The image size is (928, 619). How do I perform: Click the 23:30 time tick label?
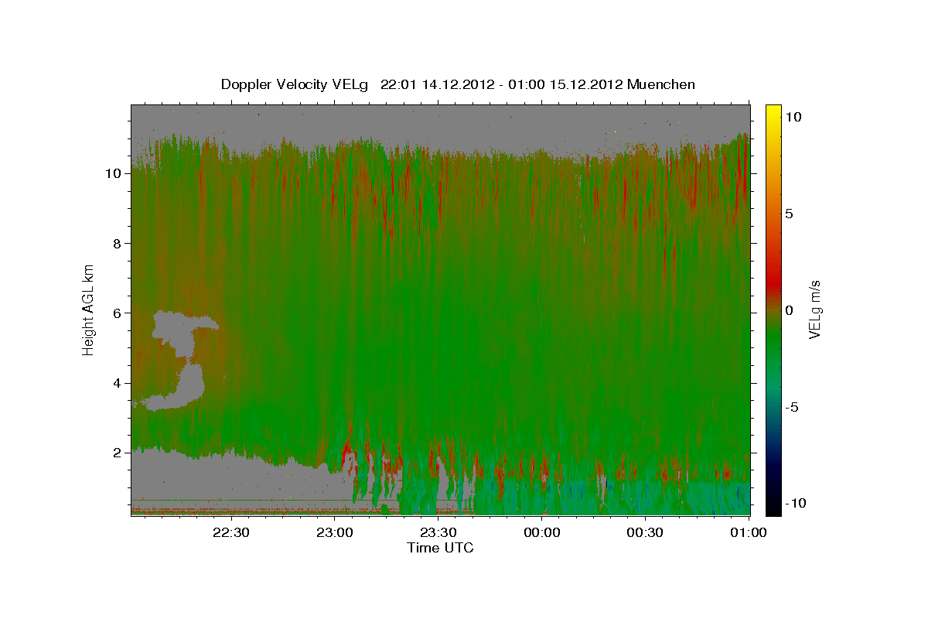pos(438,532)
